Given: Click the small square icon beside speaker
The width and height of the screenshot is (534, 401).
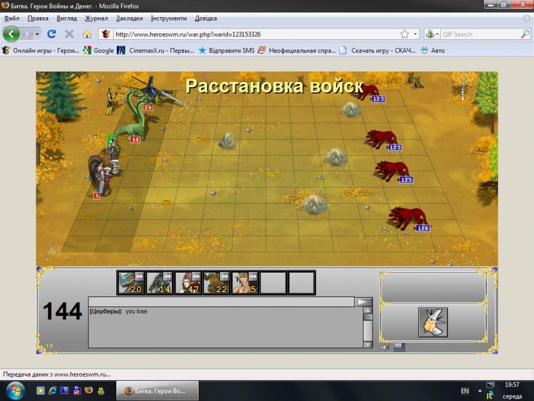Looking at the screenshot, I should click(399, 348).
